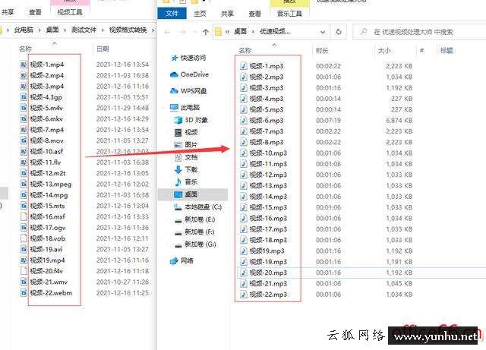Image resolution: width=486 pixels, height=350 pixels.
Task: Sort by 日期 column in left window
Action: (x=103, y=49)
